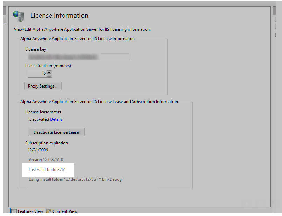Screen dimensions: 282x216
Task: Click the Subscription expiration label
Action: click(x=47, y=143)
